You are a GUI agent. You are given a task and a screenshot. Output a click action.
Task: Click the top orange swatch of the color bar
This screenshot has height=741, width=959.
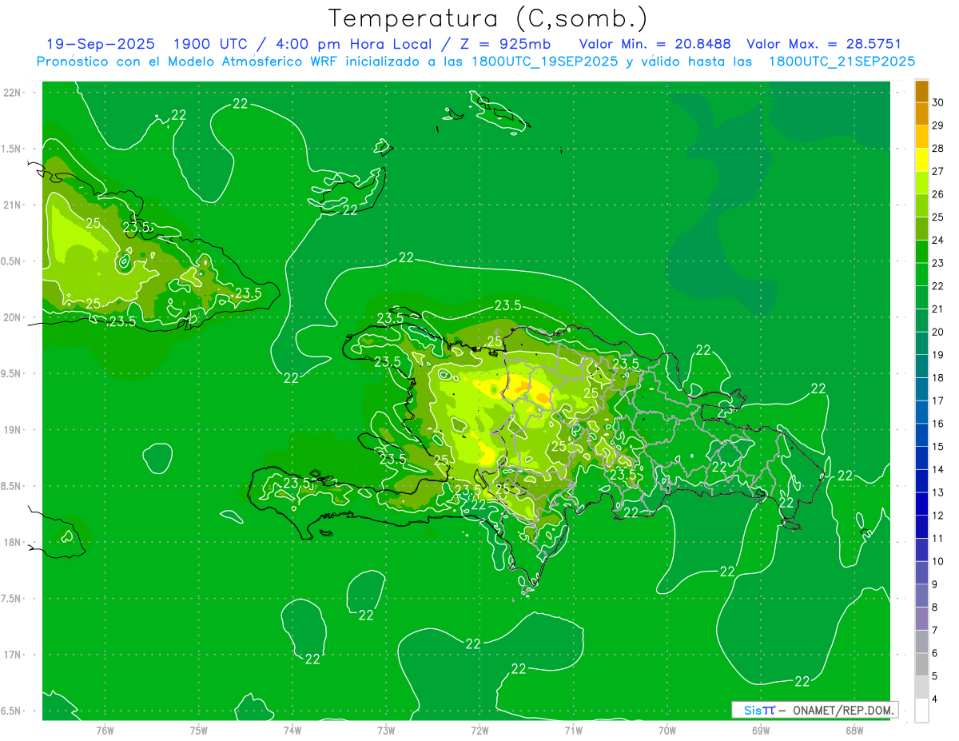[x=921, y=91]
